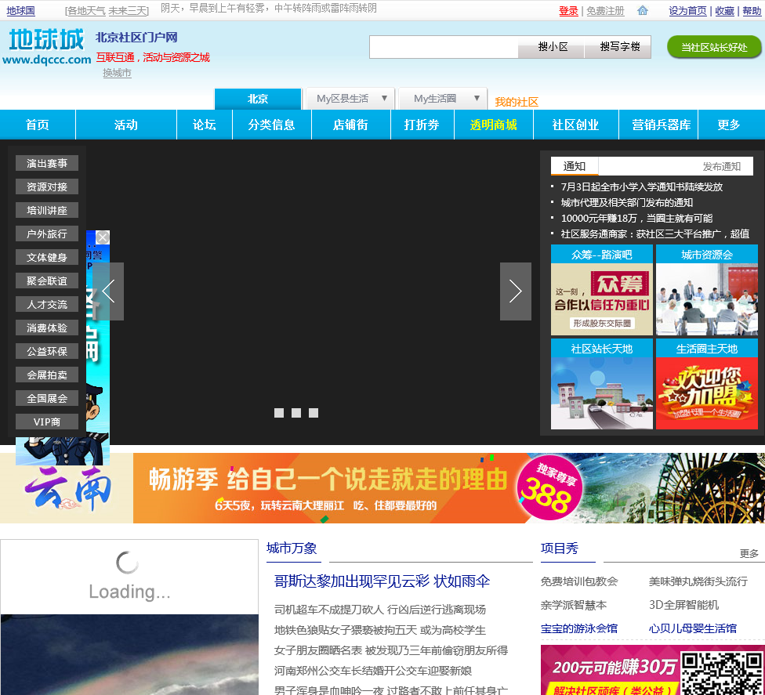
Task: Click the 云南 畅游季 travel banner
Action: coord(382,488)
